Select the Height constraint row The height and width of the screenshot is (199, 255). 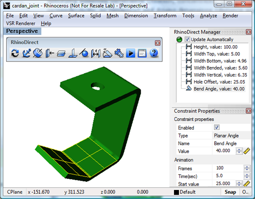tap(216, 47)
